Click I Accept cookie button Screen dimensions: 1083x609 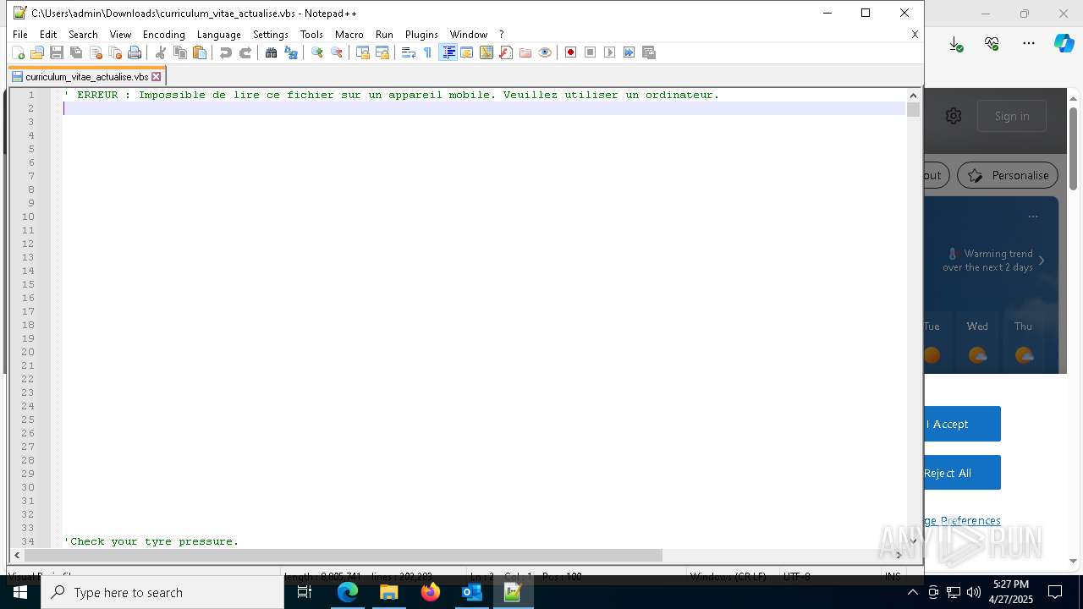[963, 424]
